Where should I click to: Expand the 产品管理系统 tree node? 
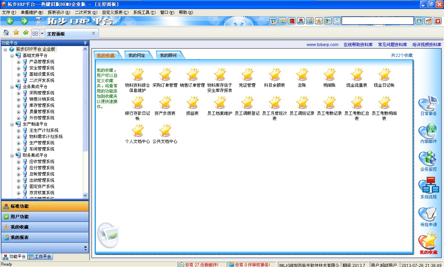18,62
